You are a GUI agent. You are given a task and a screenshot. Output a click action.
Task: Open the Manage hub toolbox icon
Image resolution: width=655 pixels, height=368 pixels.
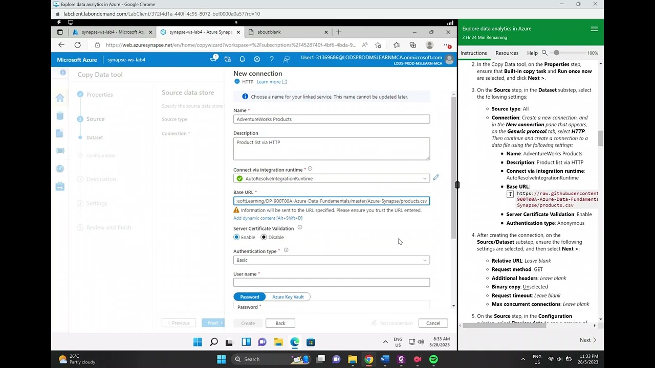pos(60,186)
